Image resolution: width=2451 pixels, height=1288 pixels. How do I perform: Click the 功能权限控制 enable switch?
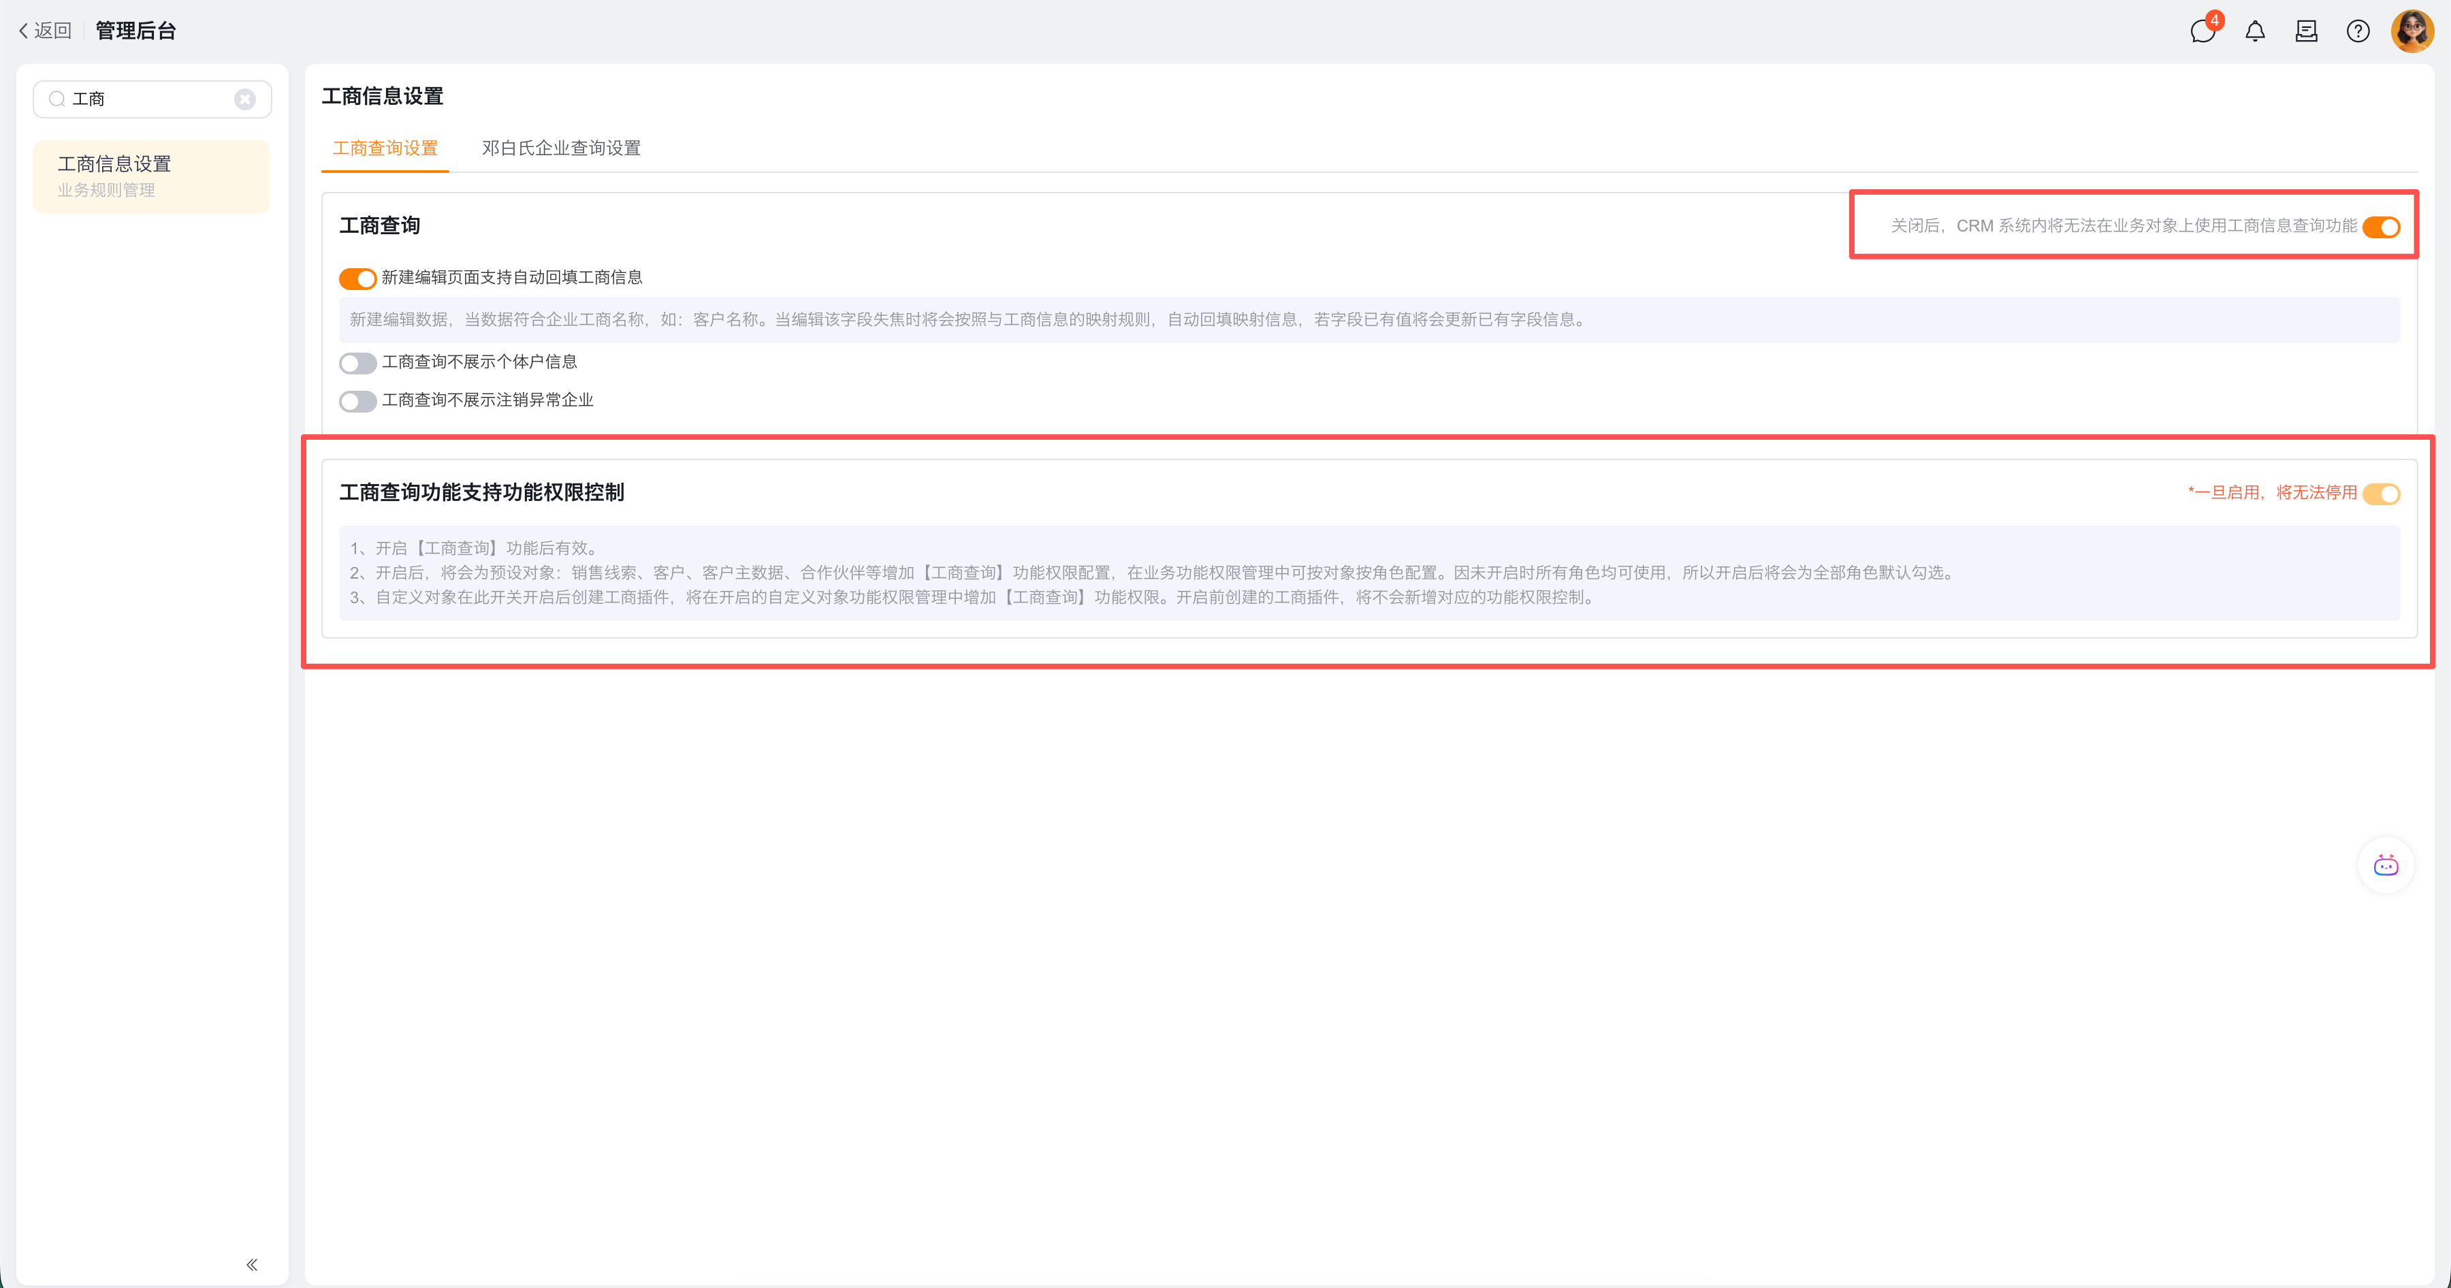(2381, 494)
